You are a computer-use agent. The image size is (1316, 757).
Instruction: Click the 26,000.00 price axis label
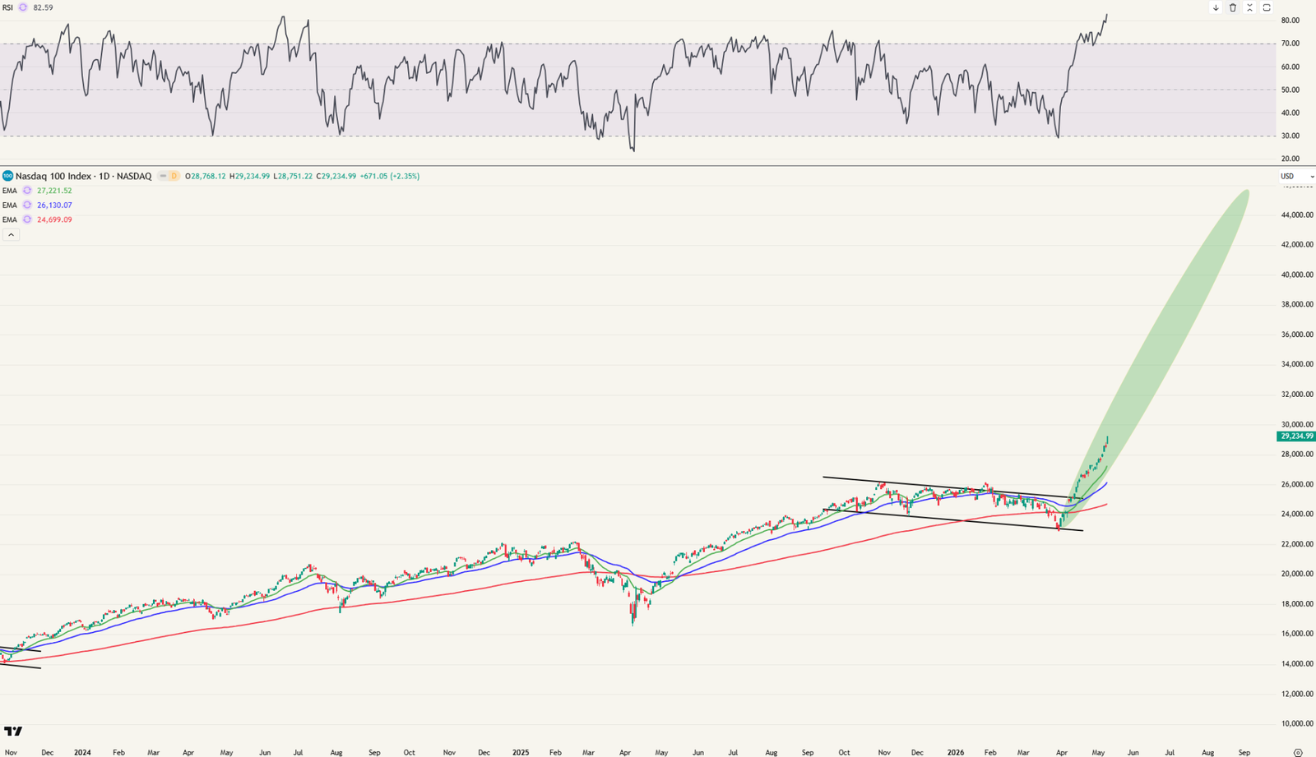pyautogui.click(x=1297, y=484)
